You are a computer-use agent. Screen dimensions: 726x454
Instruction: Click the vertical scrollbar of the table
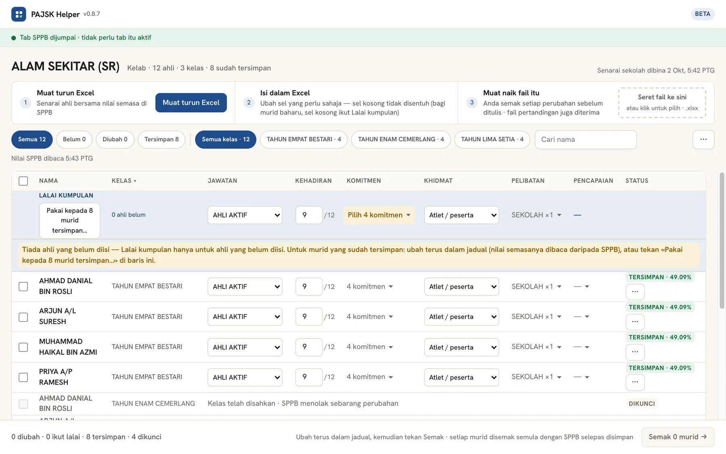722,241
